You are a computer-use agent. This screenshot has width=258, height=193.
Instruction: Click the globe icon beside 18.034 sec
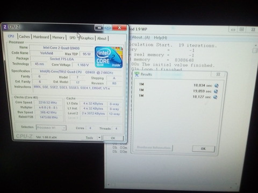[x=217, y=86]
